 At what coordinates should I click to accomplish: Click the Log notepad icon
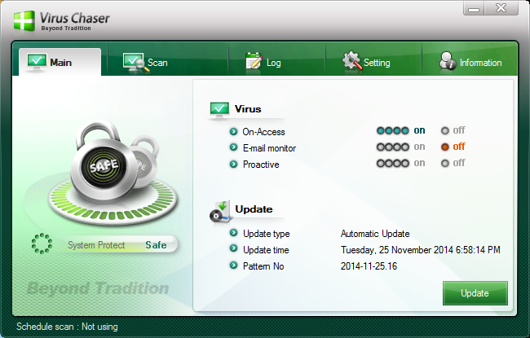pyautogui.click(x=254, y=62)
